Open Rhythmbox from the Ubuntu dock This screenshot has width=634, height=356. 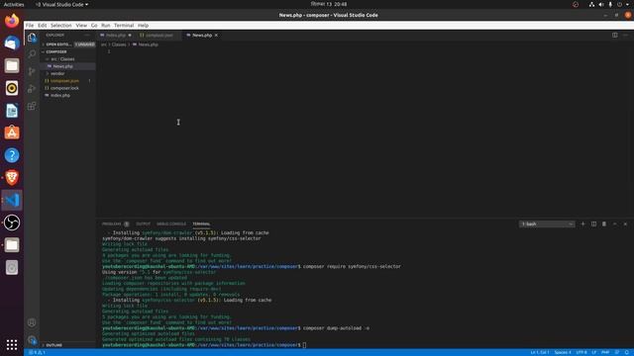(12, 88)
